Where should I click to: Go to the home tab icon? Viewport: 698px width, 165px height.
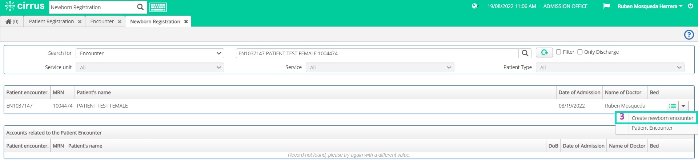12,21
